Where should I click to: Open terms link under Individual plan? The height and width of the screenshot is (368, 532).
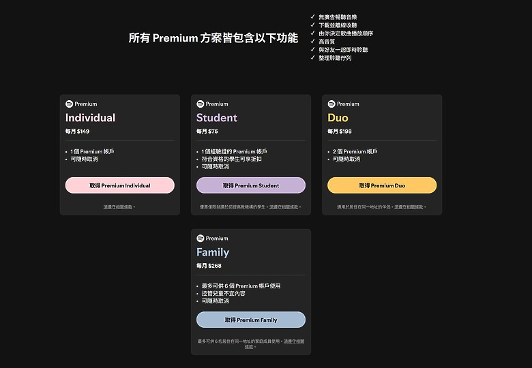pos(118,206)
